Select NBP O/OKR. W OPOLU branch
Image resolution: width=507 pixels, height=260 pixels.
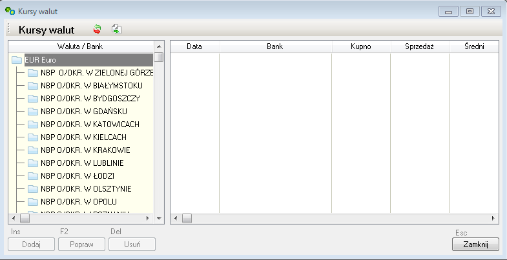79,202
